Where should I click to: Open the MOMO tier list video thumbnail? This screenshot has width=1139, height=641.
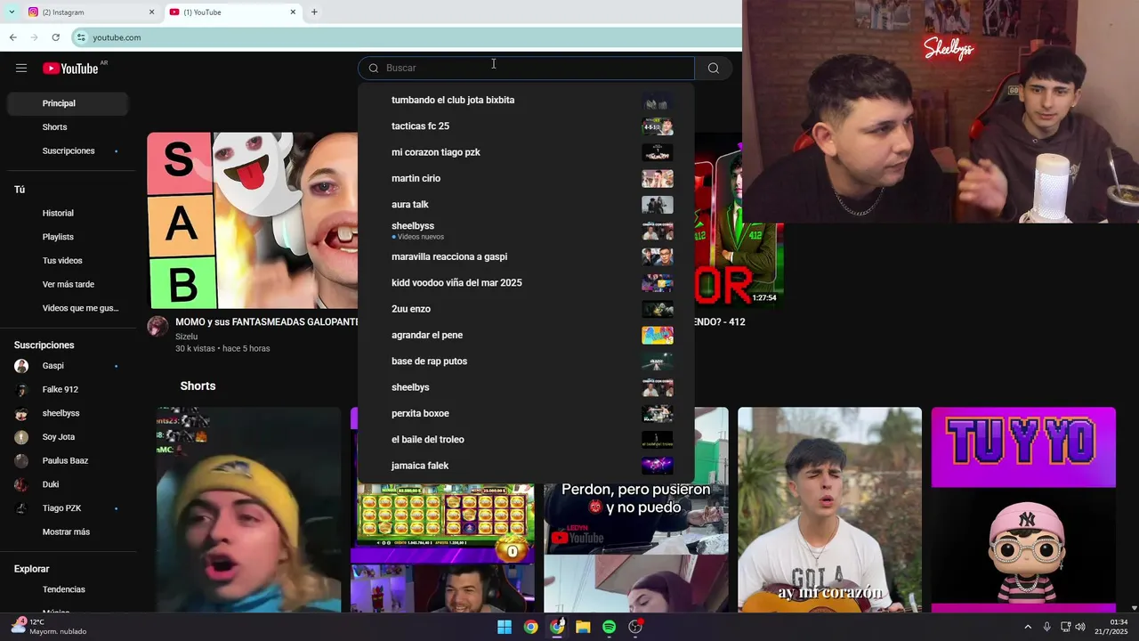pos(253,220)
